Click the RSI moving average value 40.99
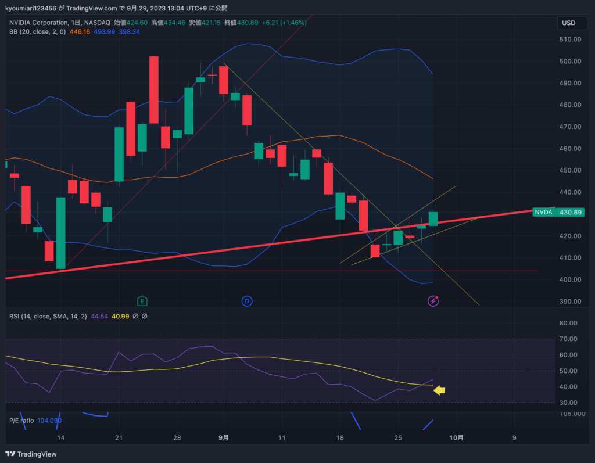 [120, 316]
